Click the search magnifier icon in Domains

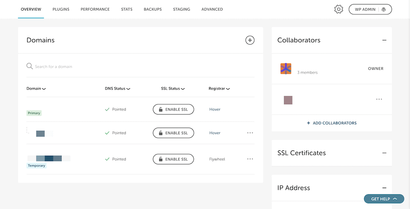pos(30,66)
